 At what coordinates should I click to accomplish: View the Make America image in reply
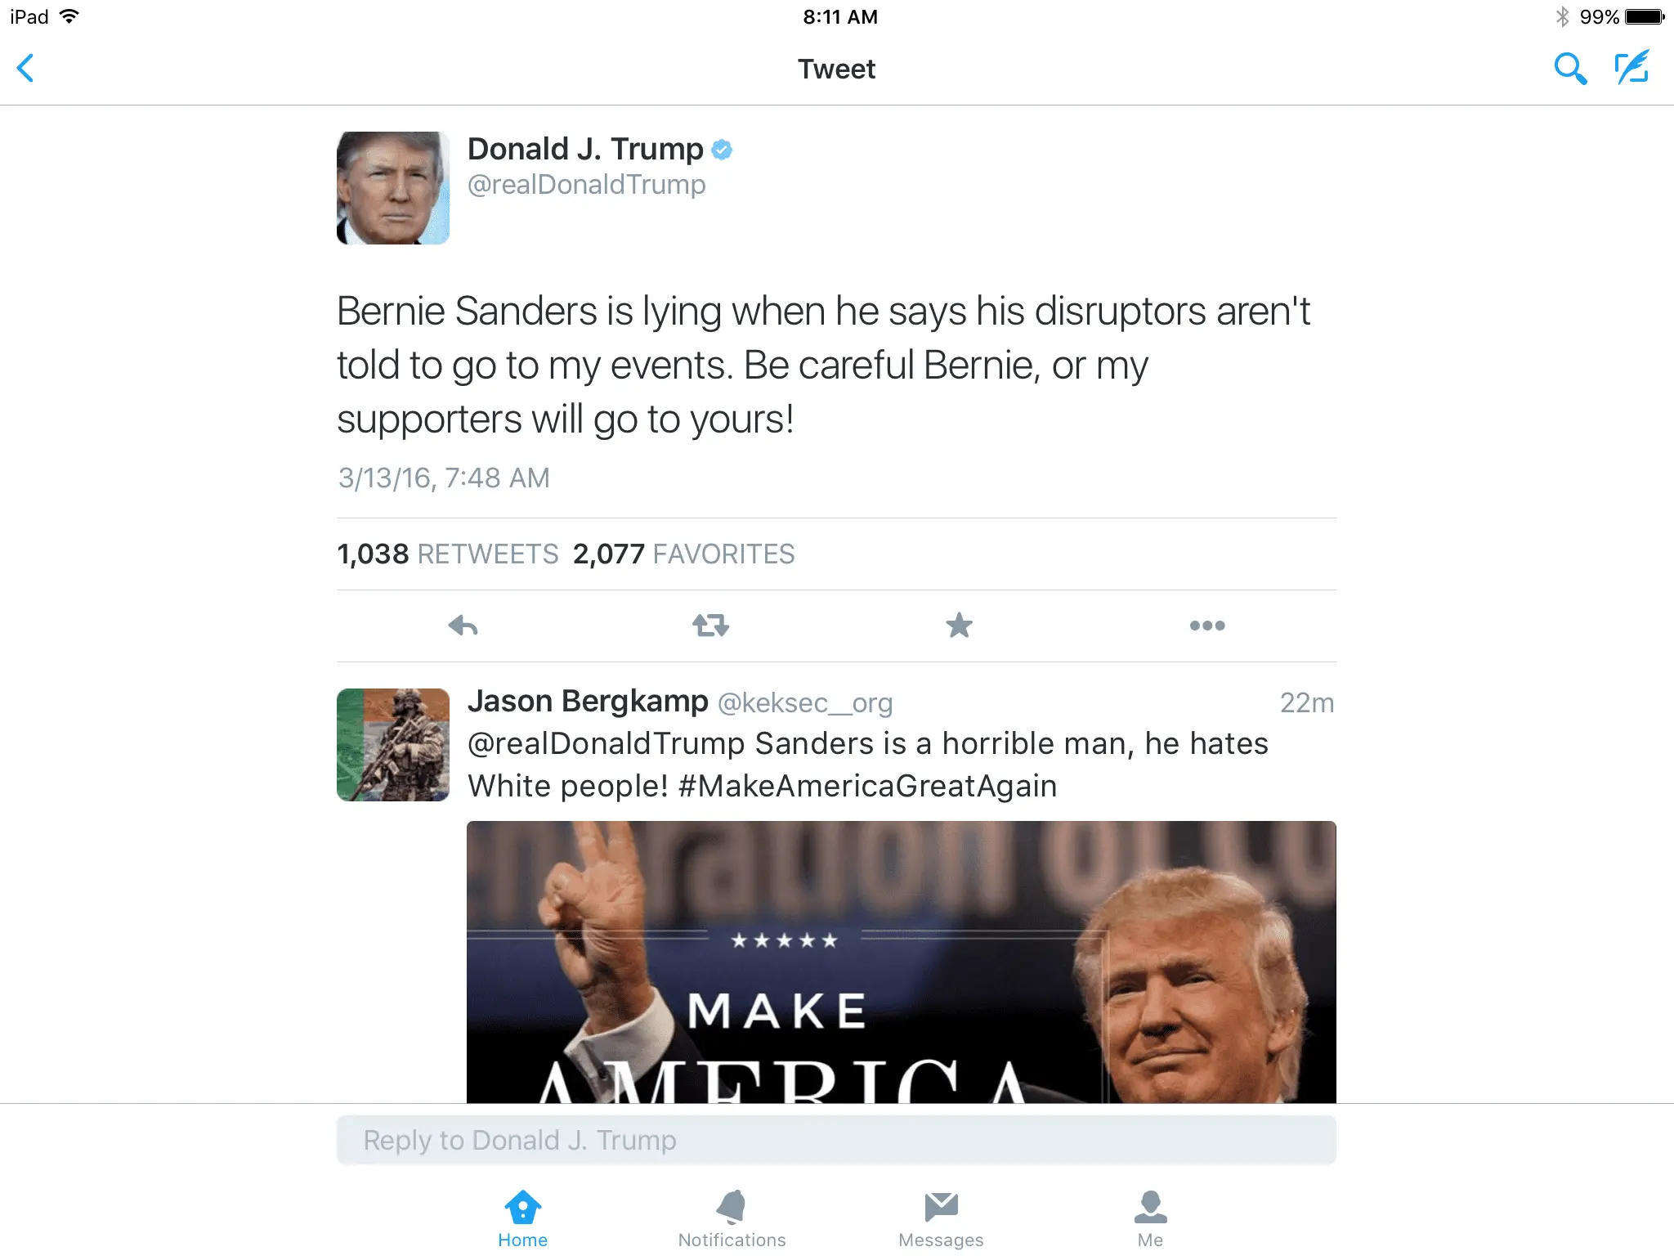[x=902, y=962]
